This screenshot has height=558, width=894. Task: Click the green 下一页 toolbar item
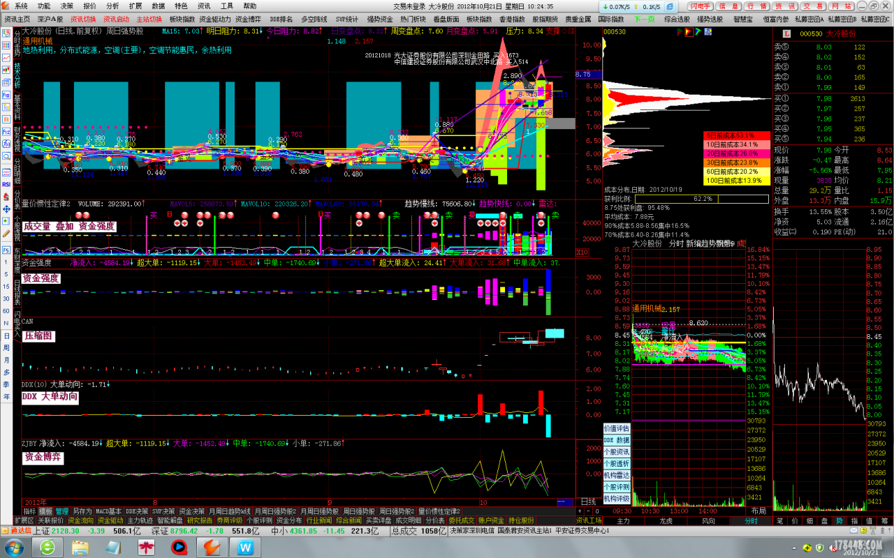(x=645, y=19)
